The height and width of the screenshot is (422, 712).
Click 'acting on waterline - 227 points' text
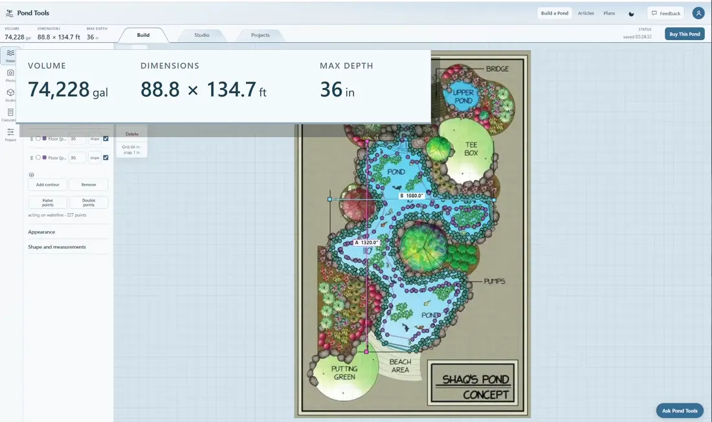[x=57, y=215]
